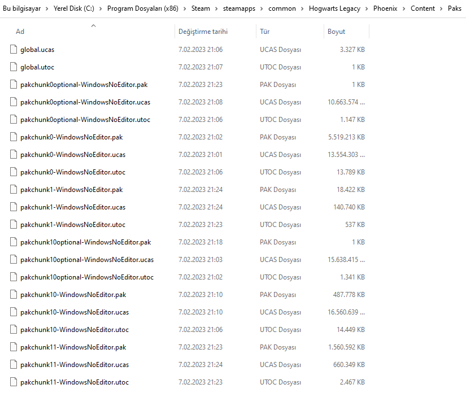Screen dimensions: 466x393
Task: Sort files by the Ad column header
Action: tap(20, 32)
